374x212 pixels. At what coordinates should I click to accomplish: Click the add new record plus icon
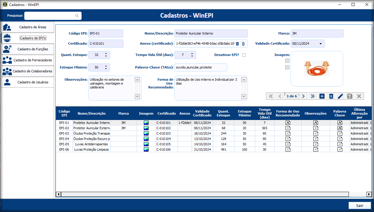(322, 96)
